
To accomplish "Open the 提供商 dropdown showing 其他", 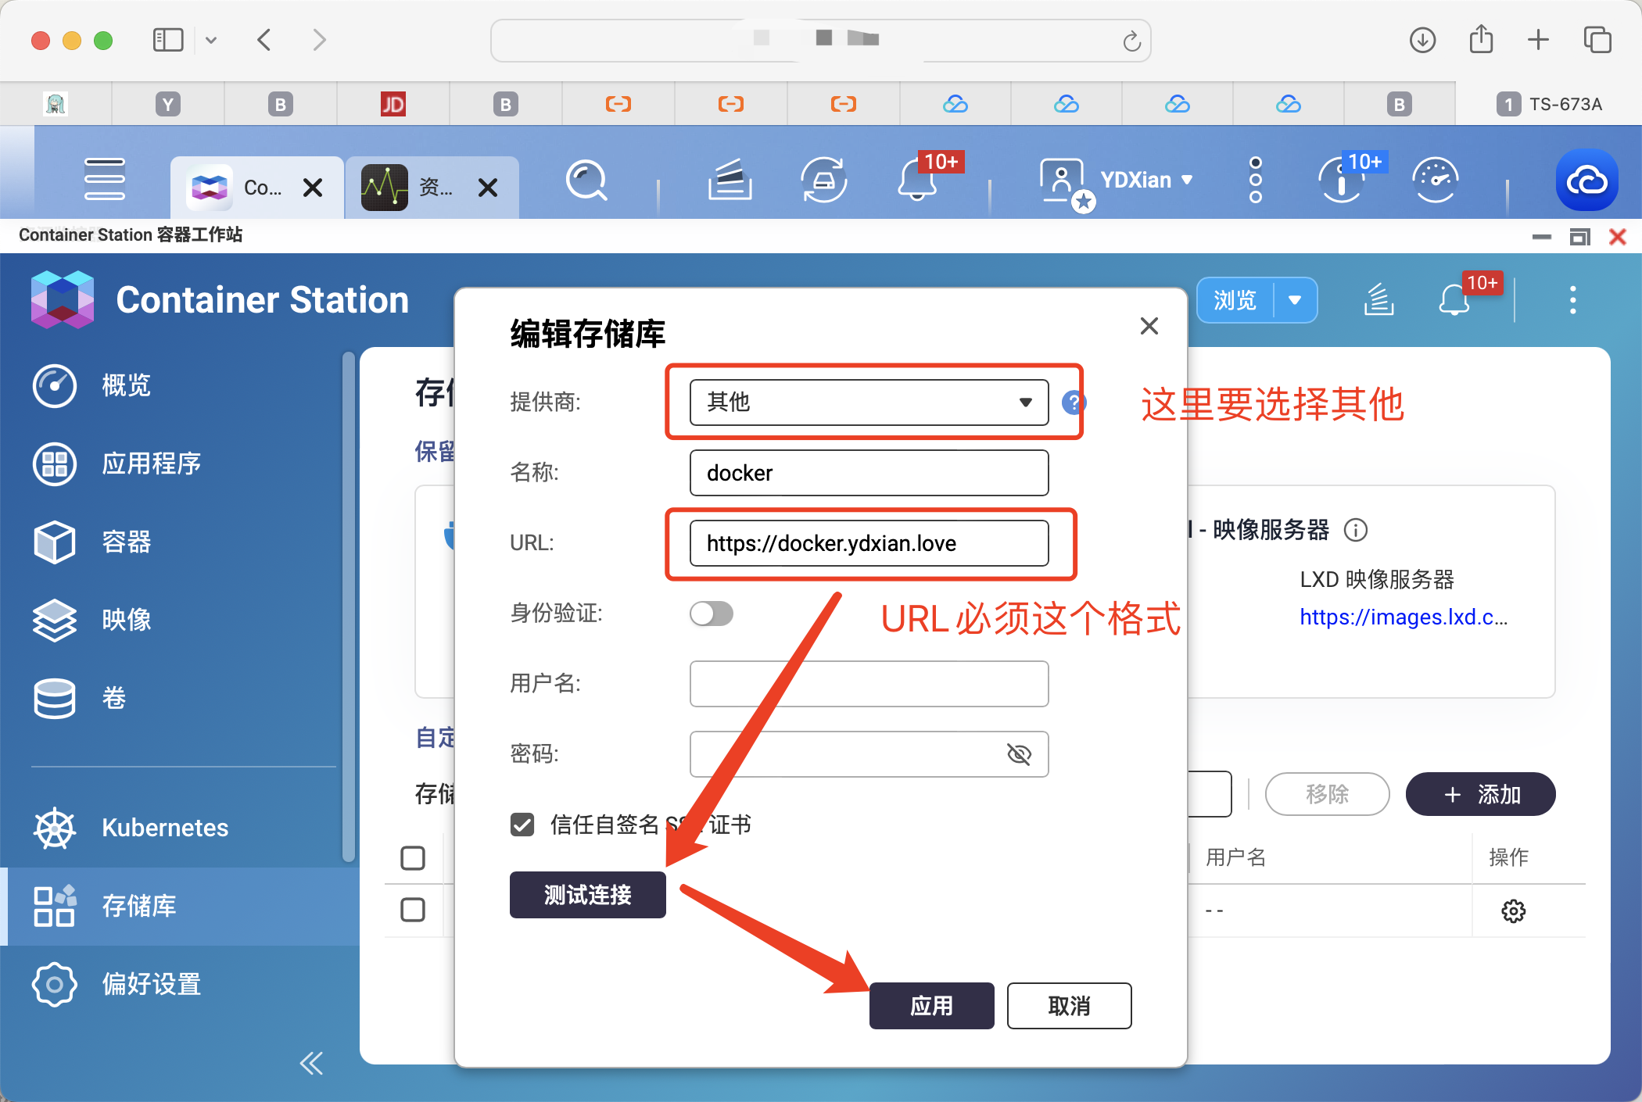I will click(x=869, y=403).
